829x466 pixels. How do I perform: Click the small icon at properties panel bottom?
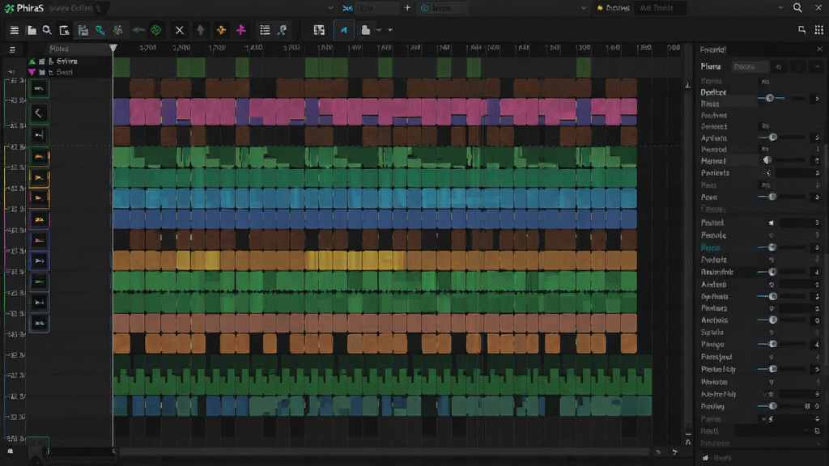coord(705,458)
